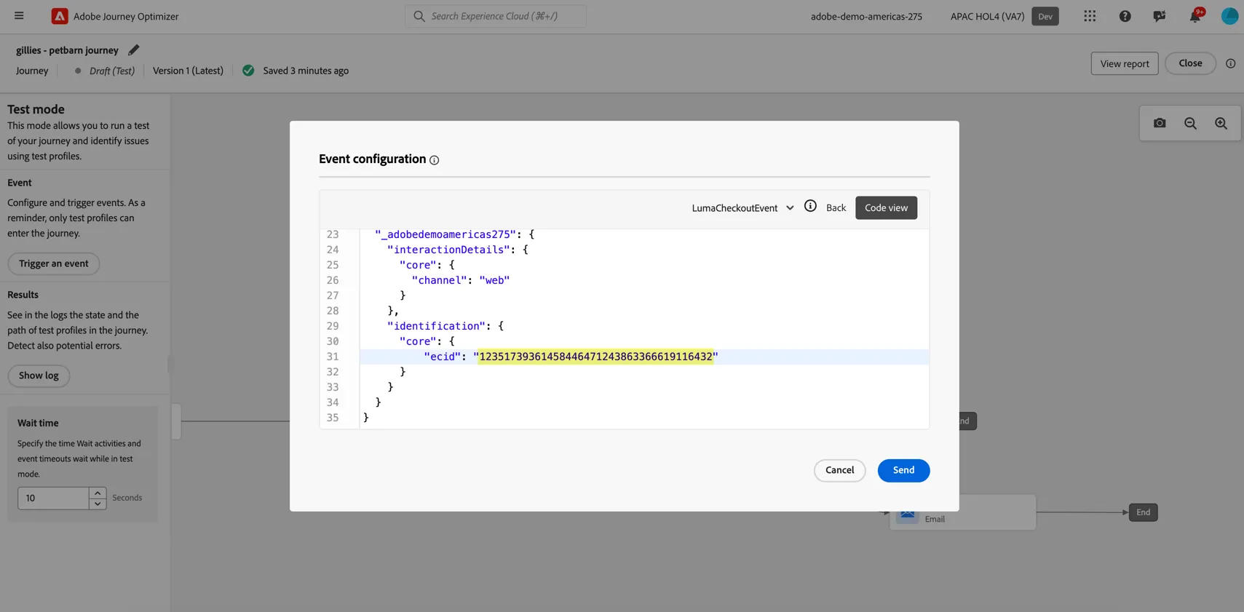This screenshot has height=612, width=1244.
Task: Open the Help question mark icon
Action: (x=1125, y=16)
